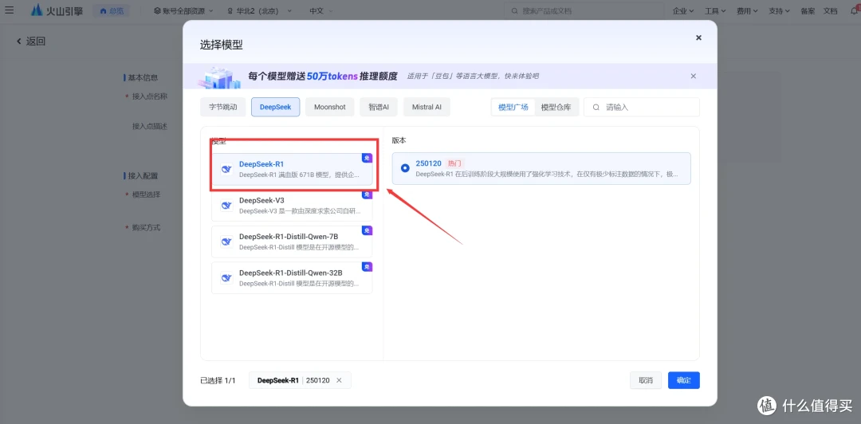Choose the DeepSeek-R1 model card

click(292, 169)
